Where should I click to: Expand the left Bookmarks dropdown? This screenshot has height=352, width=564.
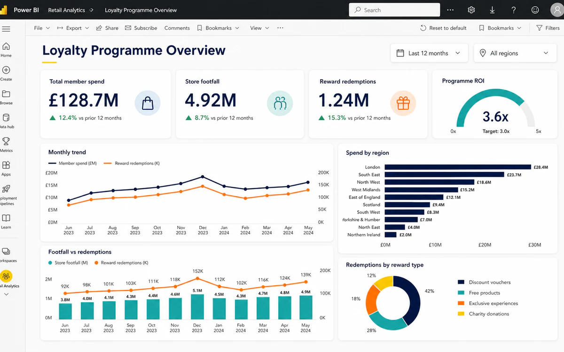219,28
